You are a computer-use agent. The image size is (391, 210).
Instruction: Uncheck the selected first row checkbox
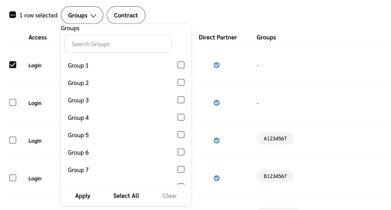coord(13,65)
